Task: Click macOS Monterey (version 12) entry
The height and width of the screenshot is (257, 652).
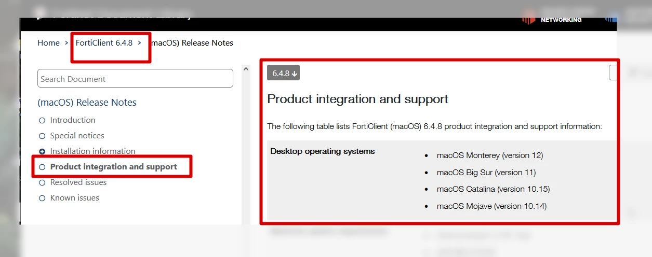Action: point(489,155)
